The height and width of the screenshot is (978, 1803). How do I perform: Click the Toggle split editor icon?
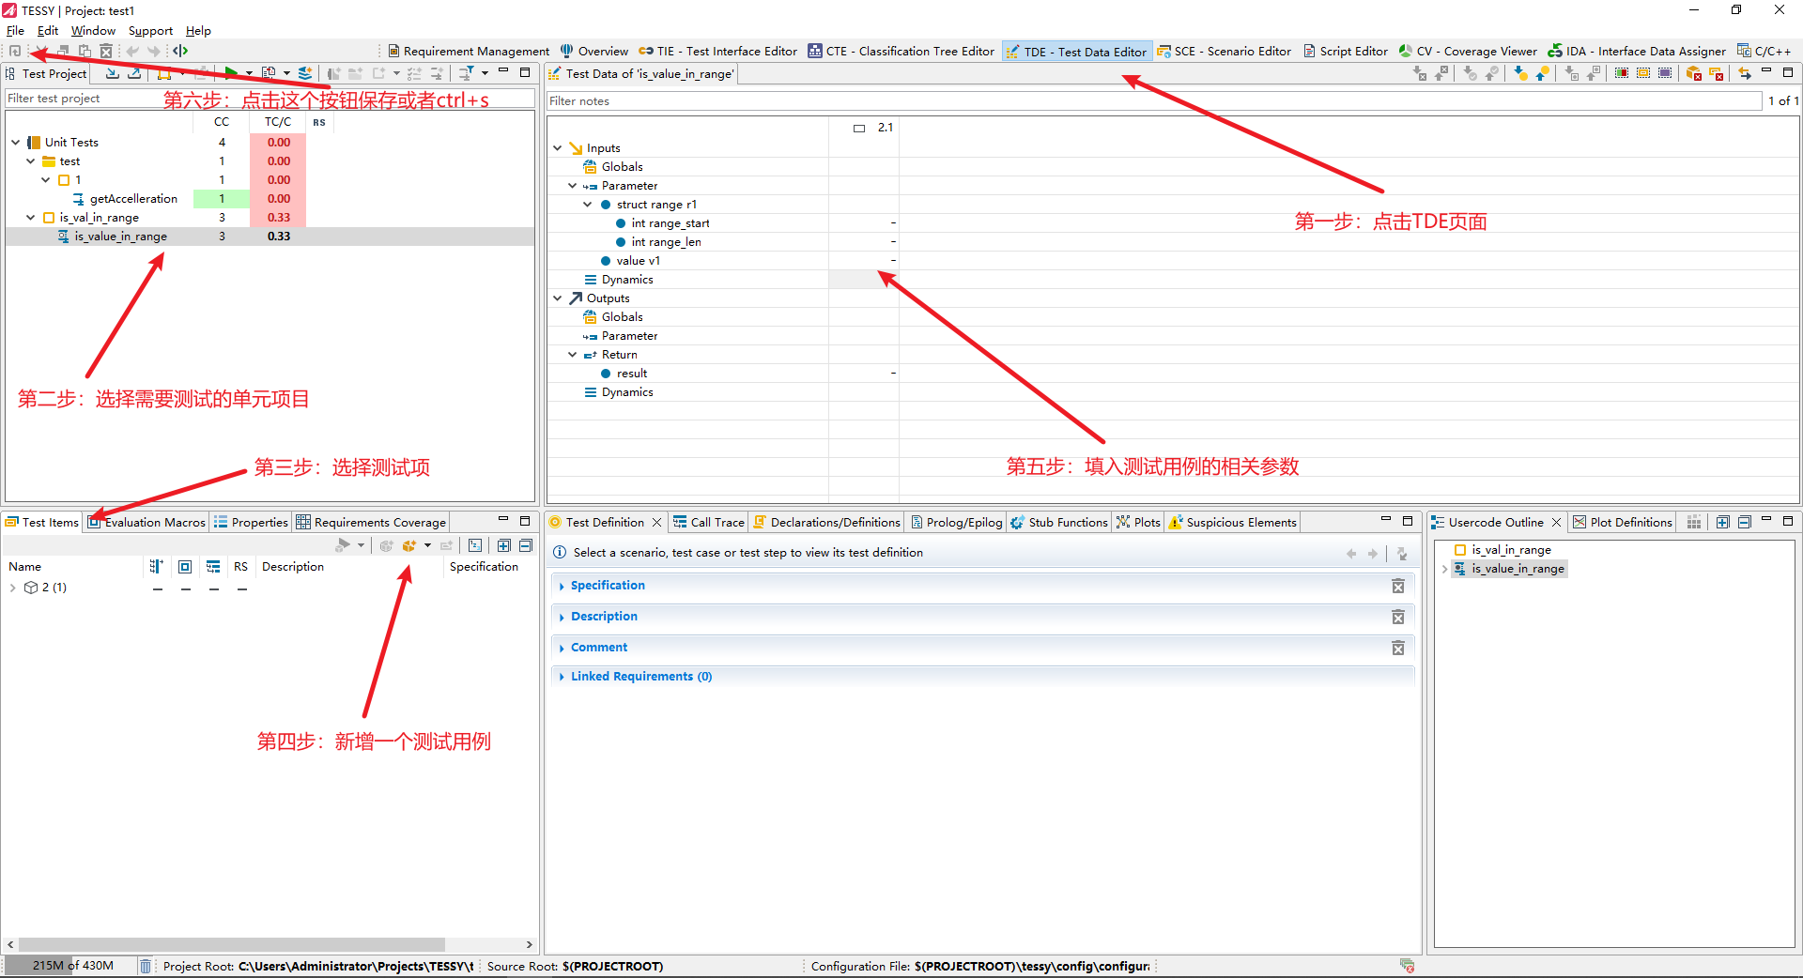[x=180, y=51]
